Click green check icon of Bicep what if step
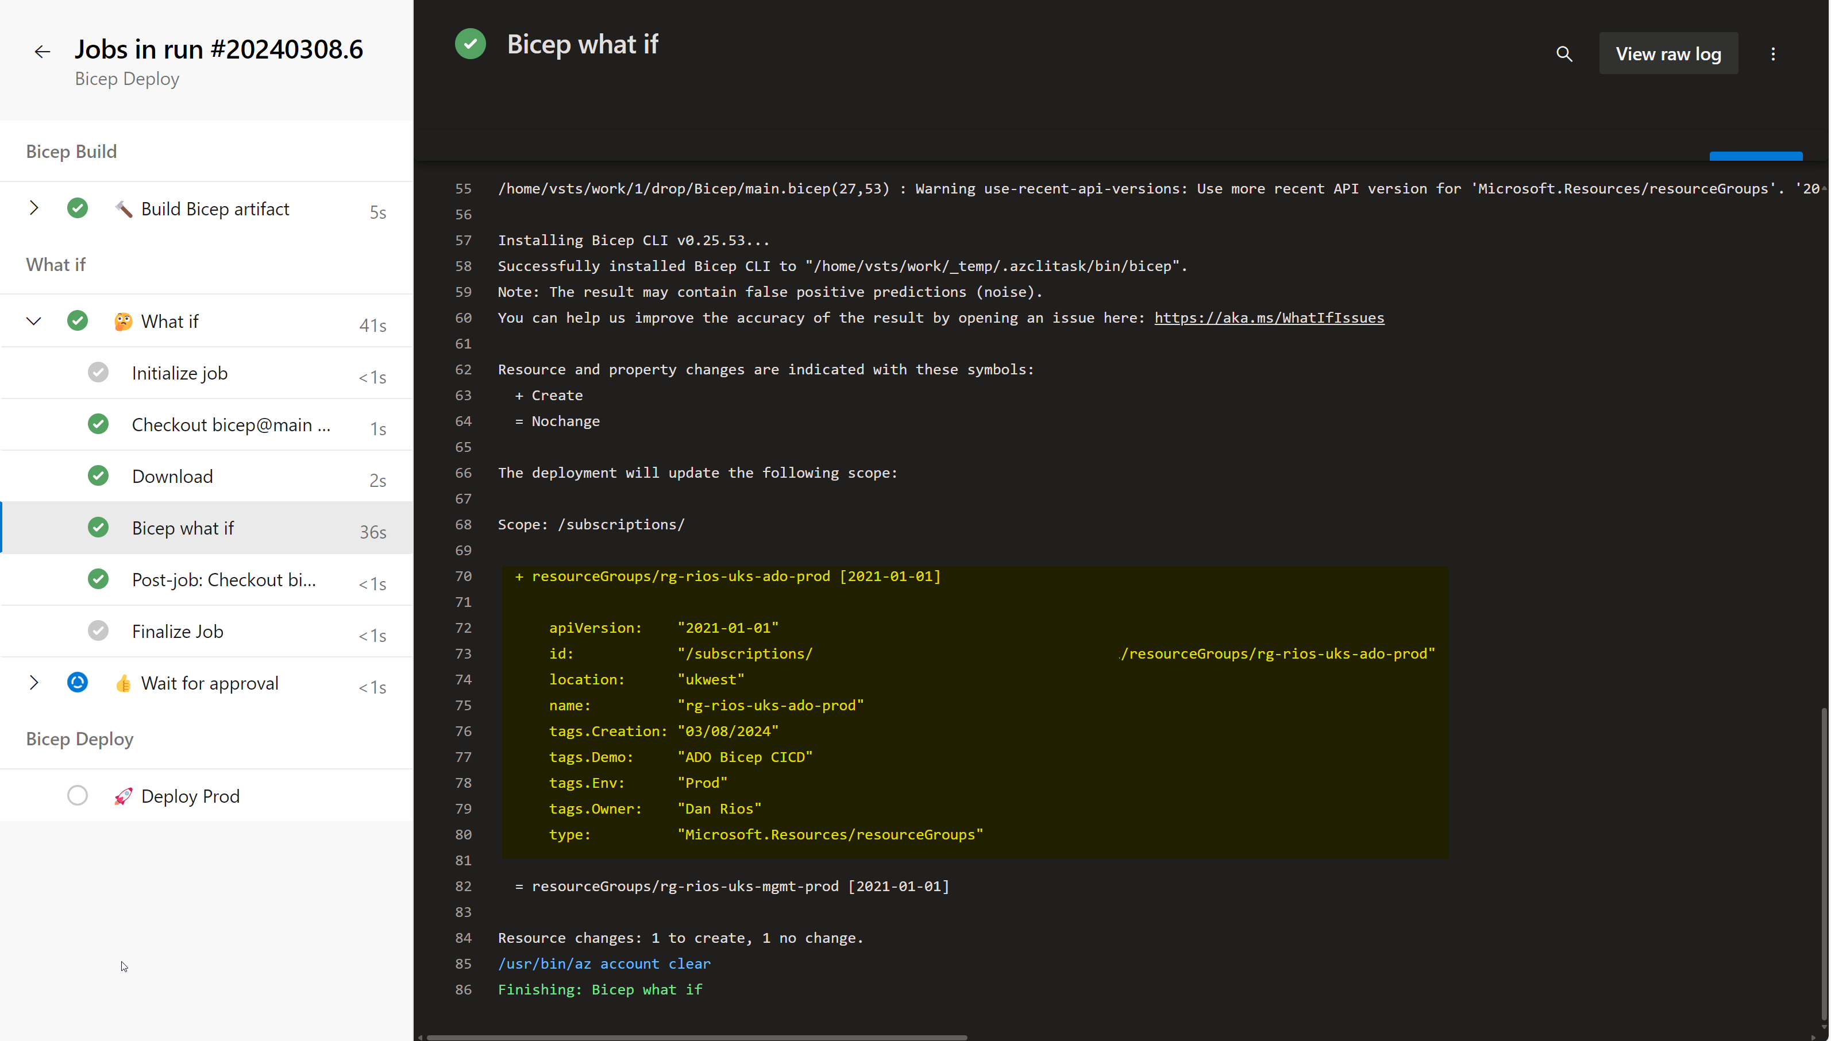This screenshot has width=1831, height=1041. tap(98, 527)
